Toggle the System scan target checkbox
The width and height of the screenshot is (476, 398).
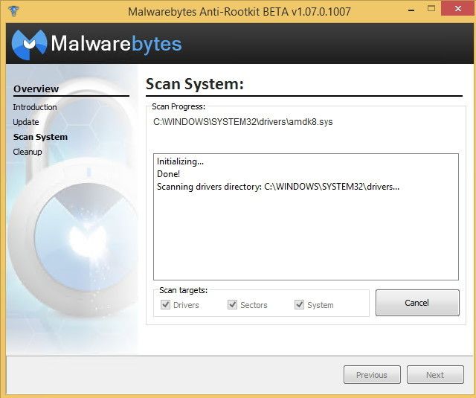tap(299, 304)
